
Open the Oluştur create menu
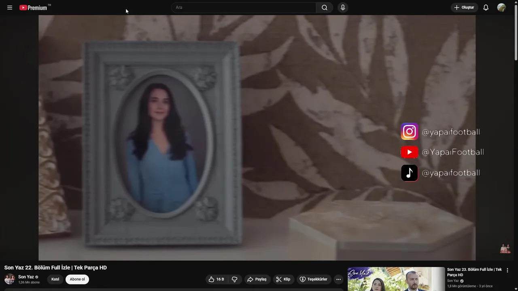click(464, 8)
